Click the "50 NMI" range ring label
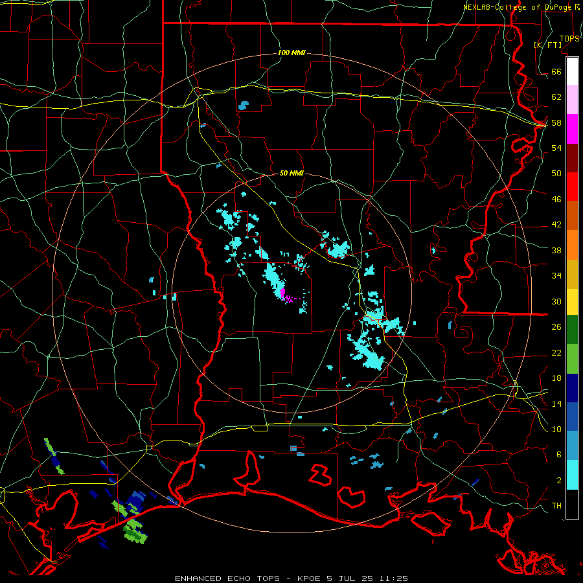This screenshot has height=583, width=583. click(292, 173)
